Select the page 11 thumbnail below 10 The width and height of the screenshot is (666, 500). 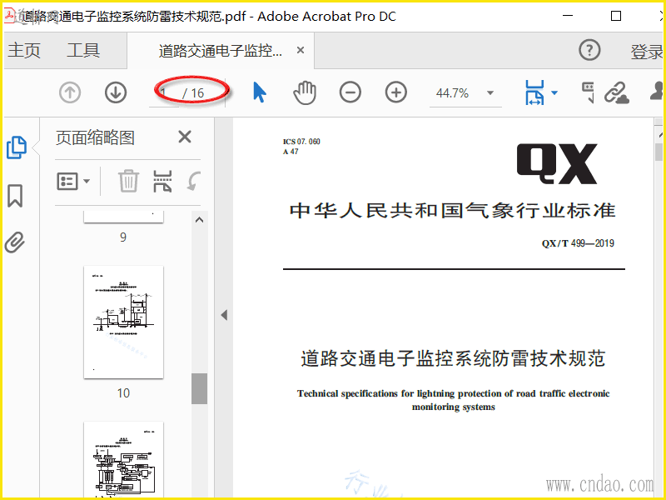[x=123, y=459]
